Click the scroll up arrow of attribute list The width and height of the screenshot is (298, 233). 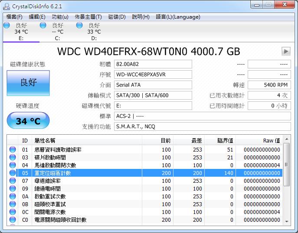[287, 139]
